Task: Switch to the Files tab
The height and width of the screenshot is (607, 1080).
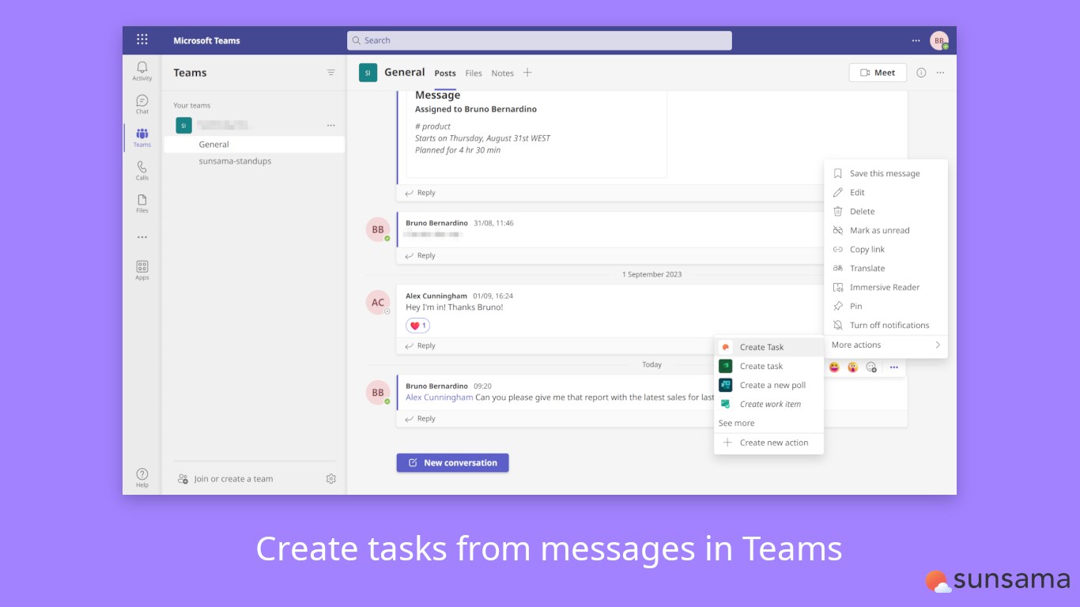Action: [x=474, y=73]
